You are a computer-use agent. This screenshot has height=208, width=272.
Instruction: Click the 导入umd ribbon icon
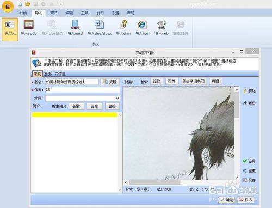point(75,28)
